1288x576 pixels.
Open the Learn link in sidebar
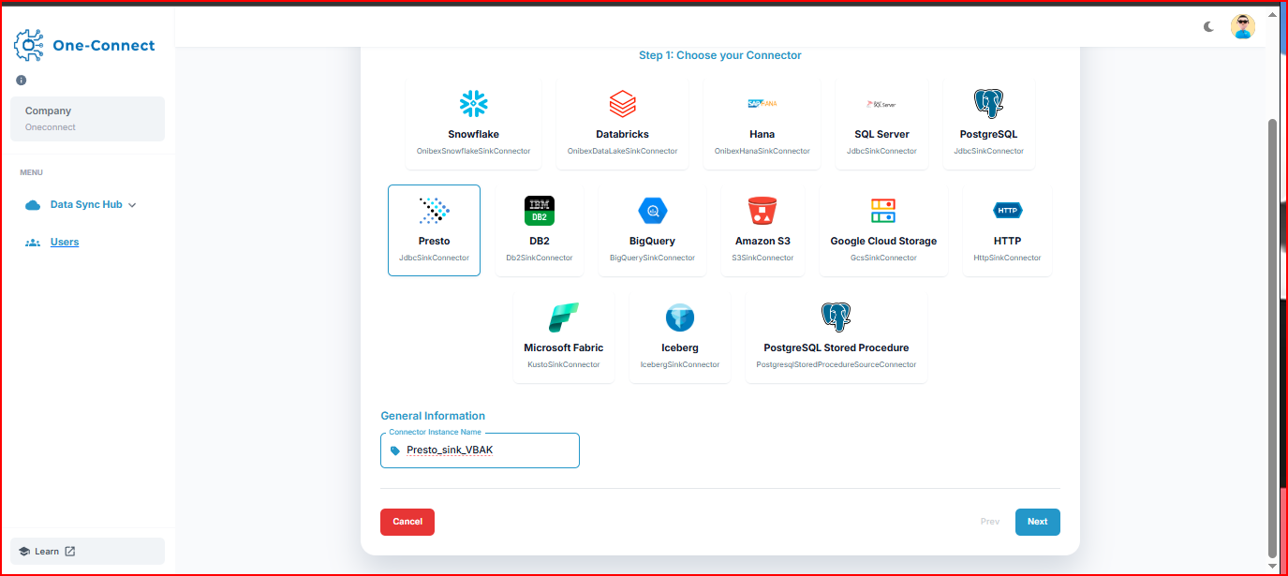click(88, 552)
